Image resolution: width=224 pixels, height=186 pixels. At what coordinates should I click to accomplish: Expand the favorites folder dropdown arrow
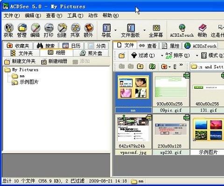coord(170,67)
